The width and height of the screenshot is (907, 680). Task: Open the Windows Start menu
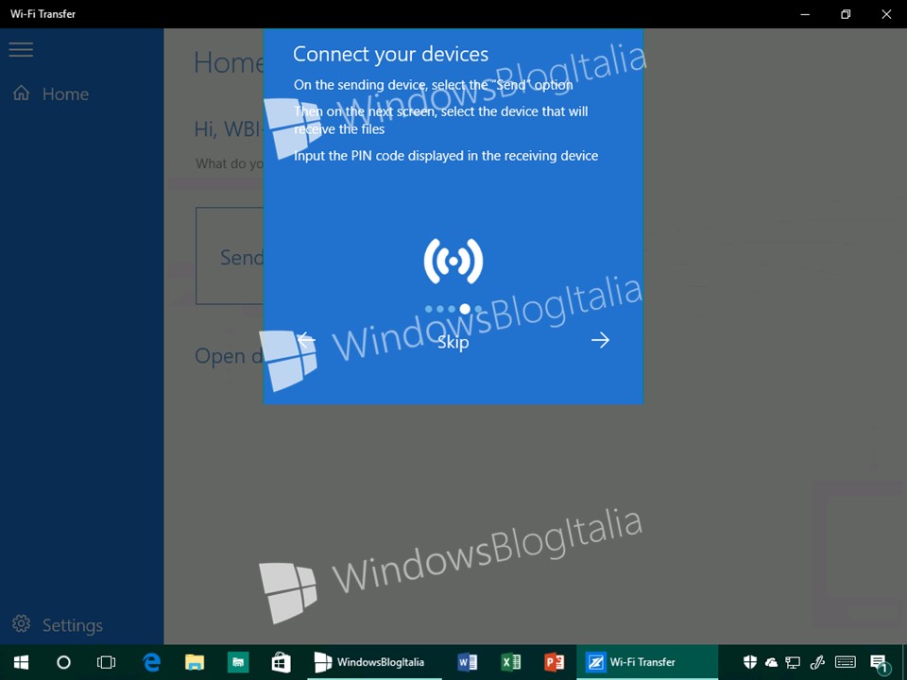(21, 662)
